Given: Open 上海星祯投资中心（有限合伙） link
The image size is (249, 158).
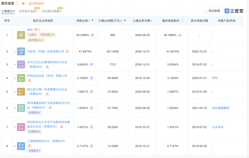Looking at the screenshot, I should [46, 141].
